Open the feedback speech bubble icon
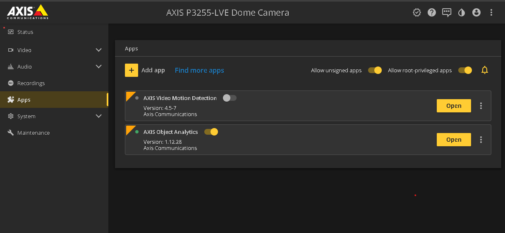 (447, 12)
